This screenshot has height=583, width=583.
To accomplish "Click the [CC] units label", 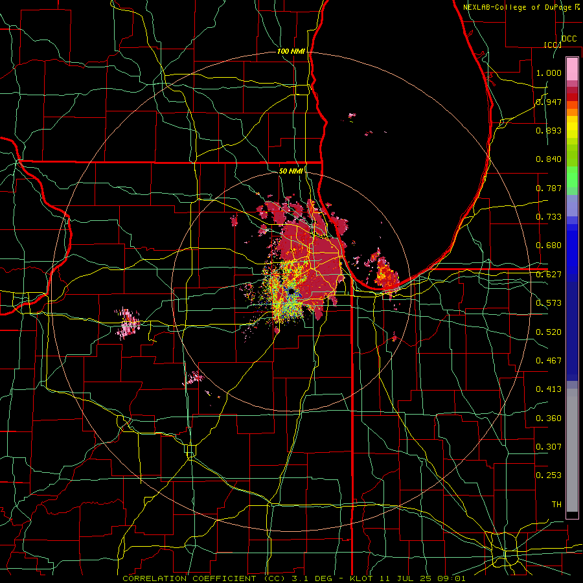I will point(552,45).
